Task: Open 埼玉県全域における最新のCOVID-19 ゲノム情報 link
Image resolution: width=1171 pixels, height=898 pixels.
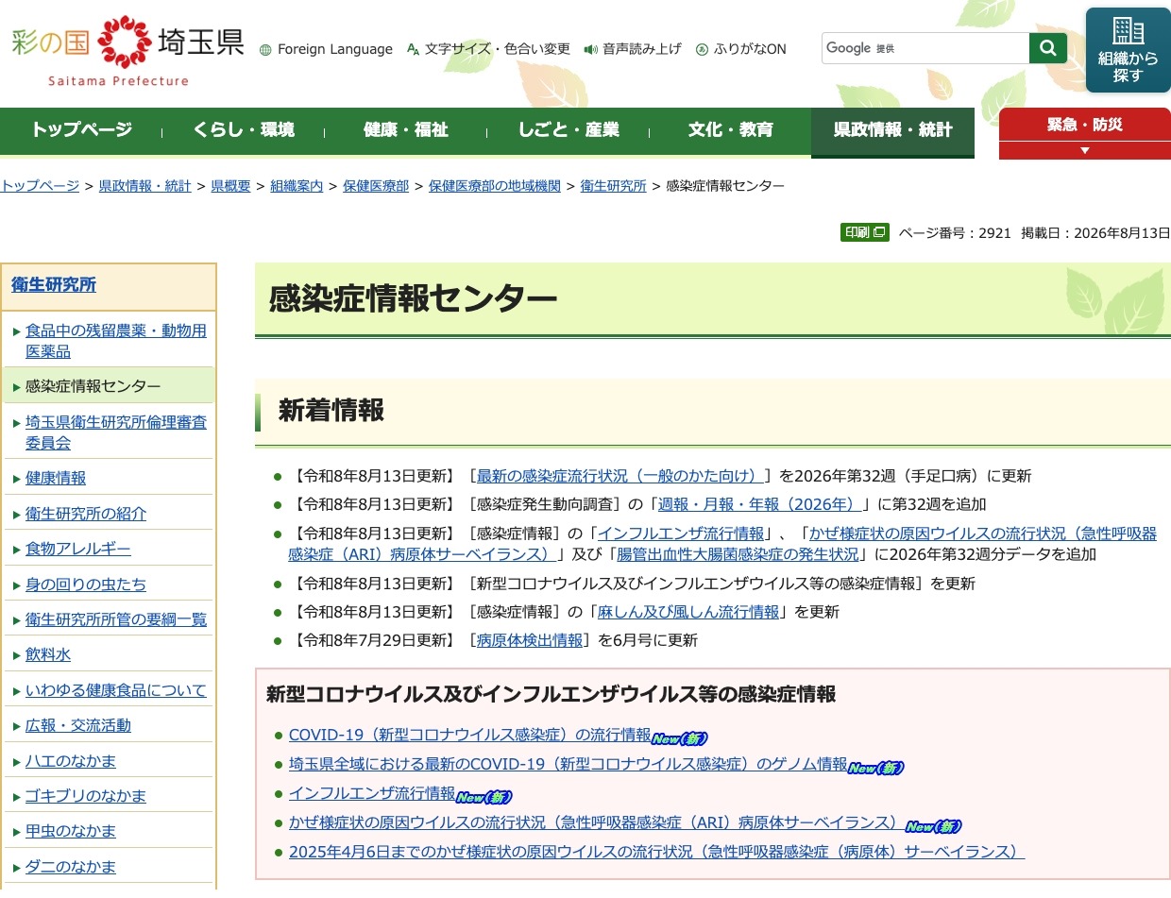Action: [x=569, y=764]
